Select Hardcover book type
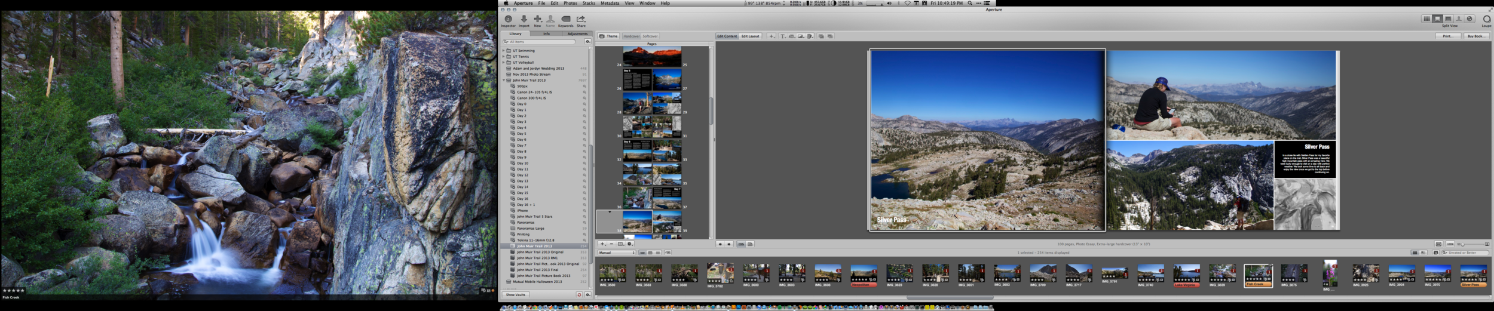Viewport: 1494px width, 311px height. click(x=631, y=36)
